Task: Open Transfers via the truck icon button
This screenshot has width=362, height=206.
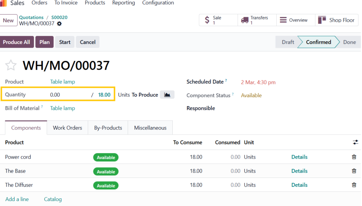Action: [x=257, y=20]
